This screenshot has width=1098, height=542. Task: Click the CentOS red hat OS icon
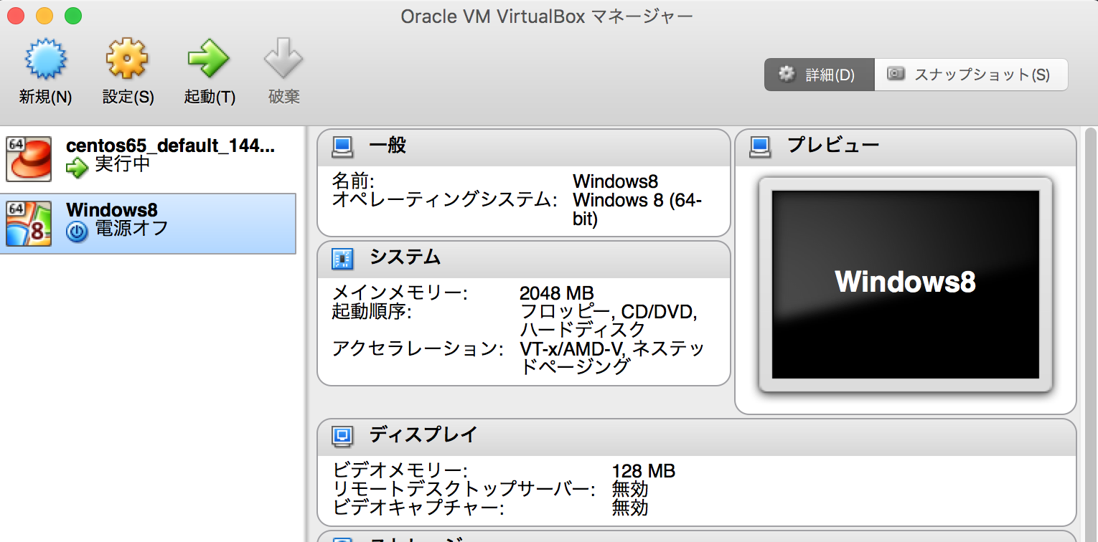click(x=29, y=158)
